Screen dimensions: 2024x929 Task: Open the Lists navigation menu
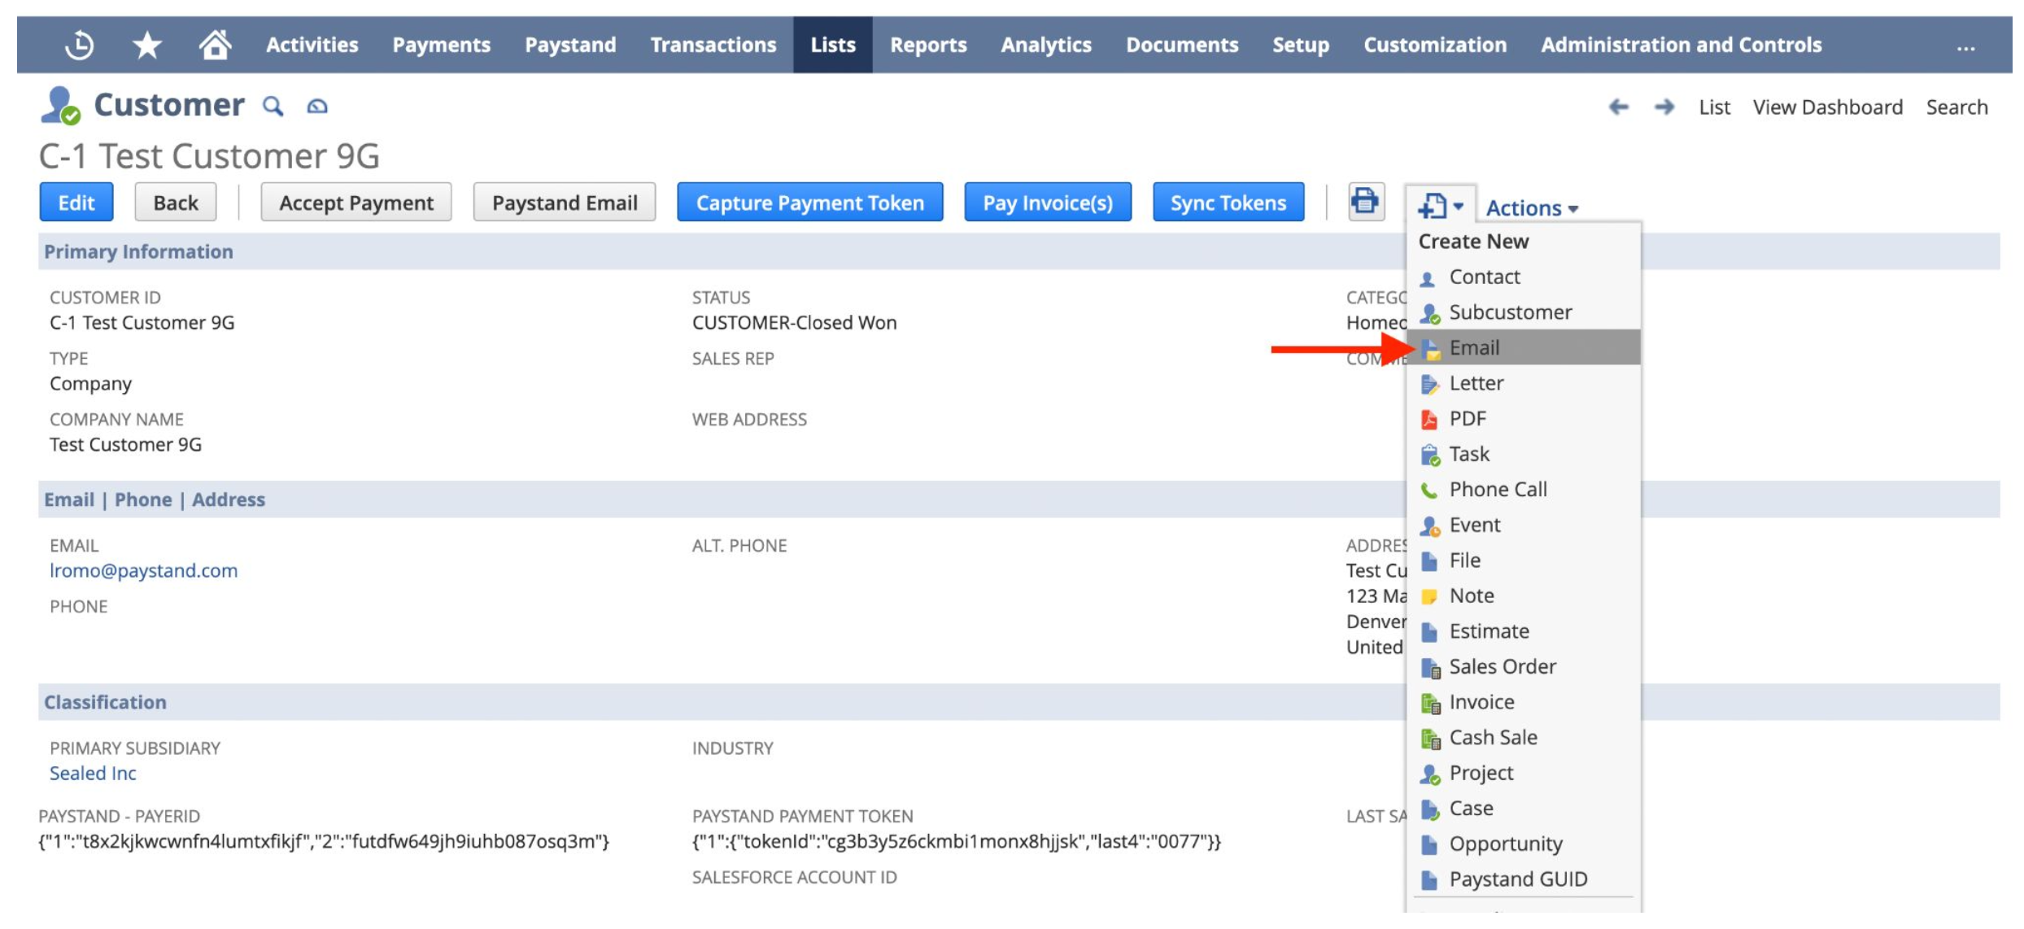pos(833,45)
